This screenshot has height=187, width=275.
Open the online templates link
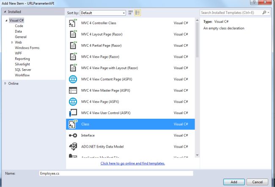133,163
